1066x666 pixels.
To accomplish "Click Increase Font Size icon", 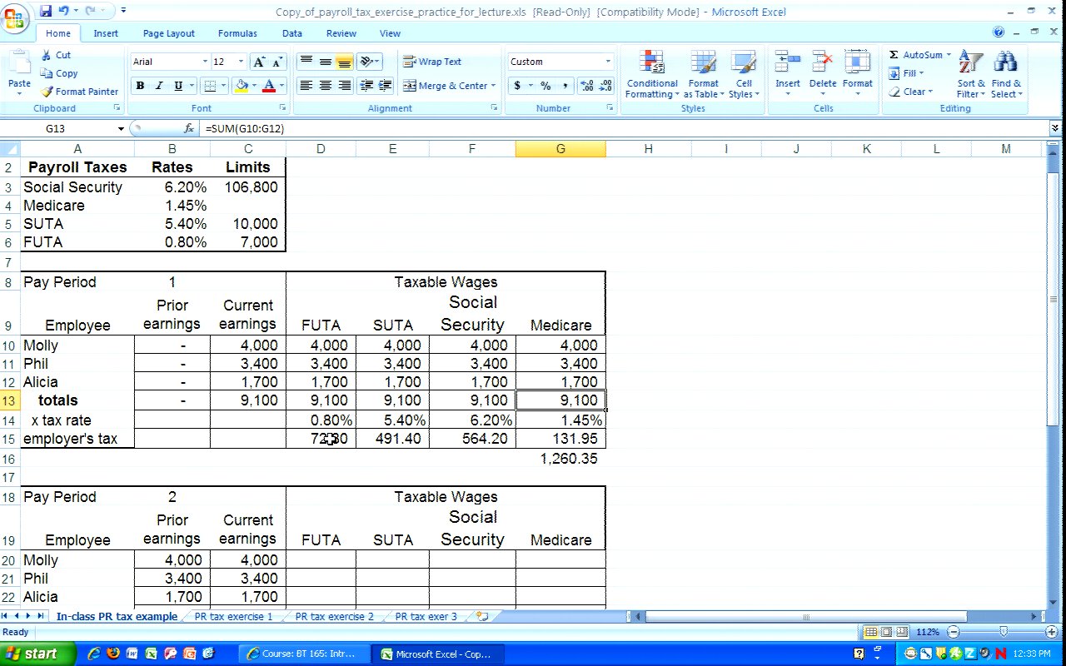I will tap(259, 62).
